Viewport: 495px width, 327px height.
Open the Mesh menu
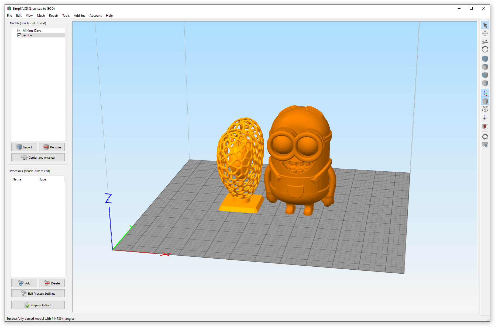(41, 16)
